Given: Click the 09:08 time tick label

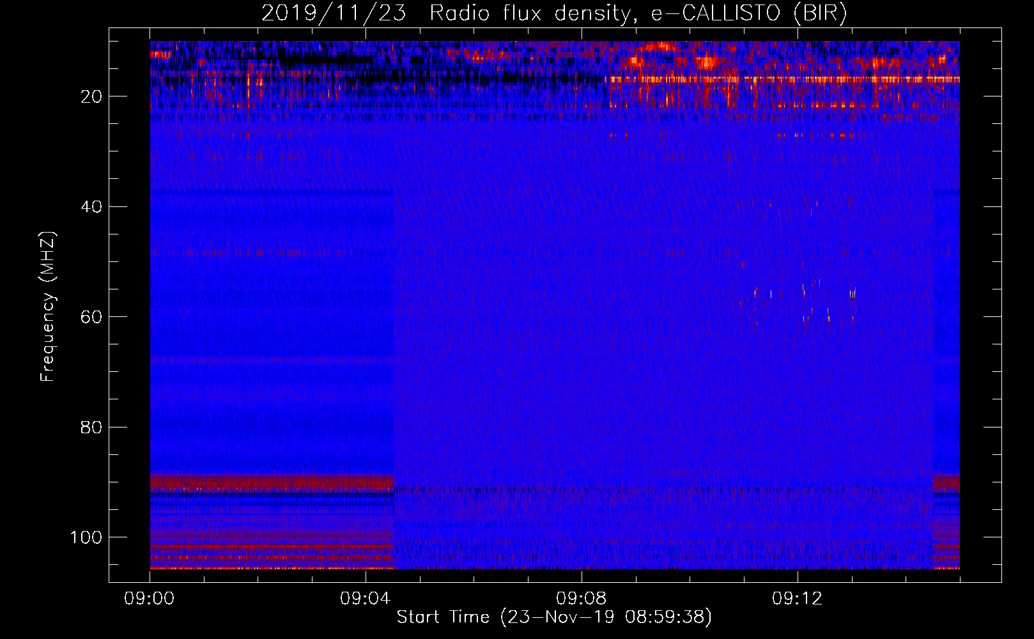Looking at the screenshot, I should [582, 599].
